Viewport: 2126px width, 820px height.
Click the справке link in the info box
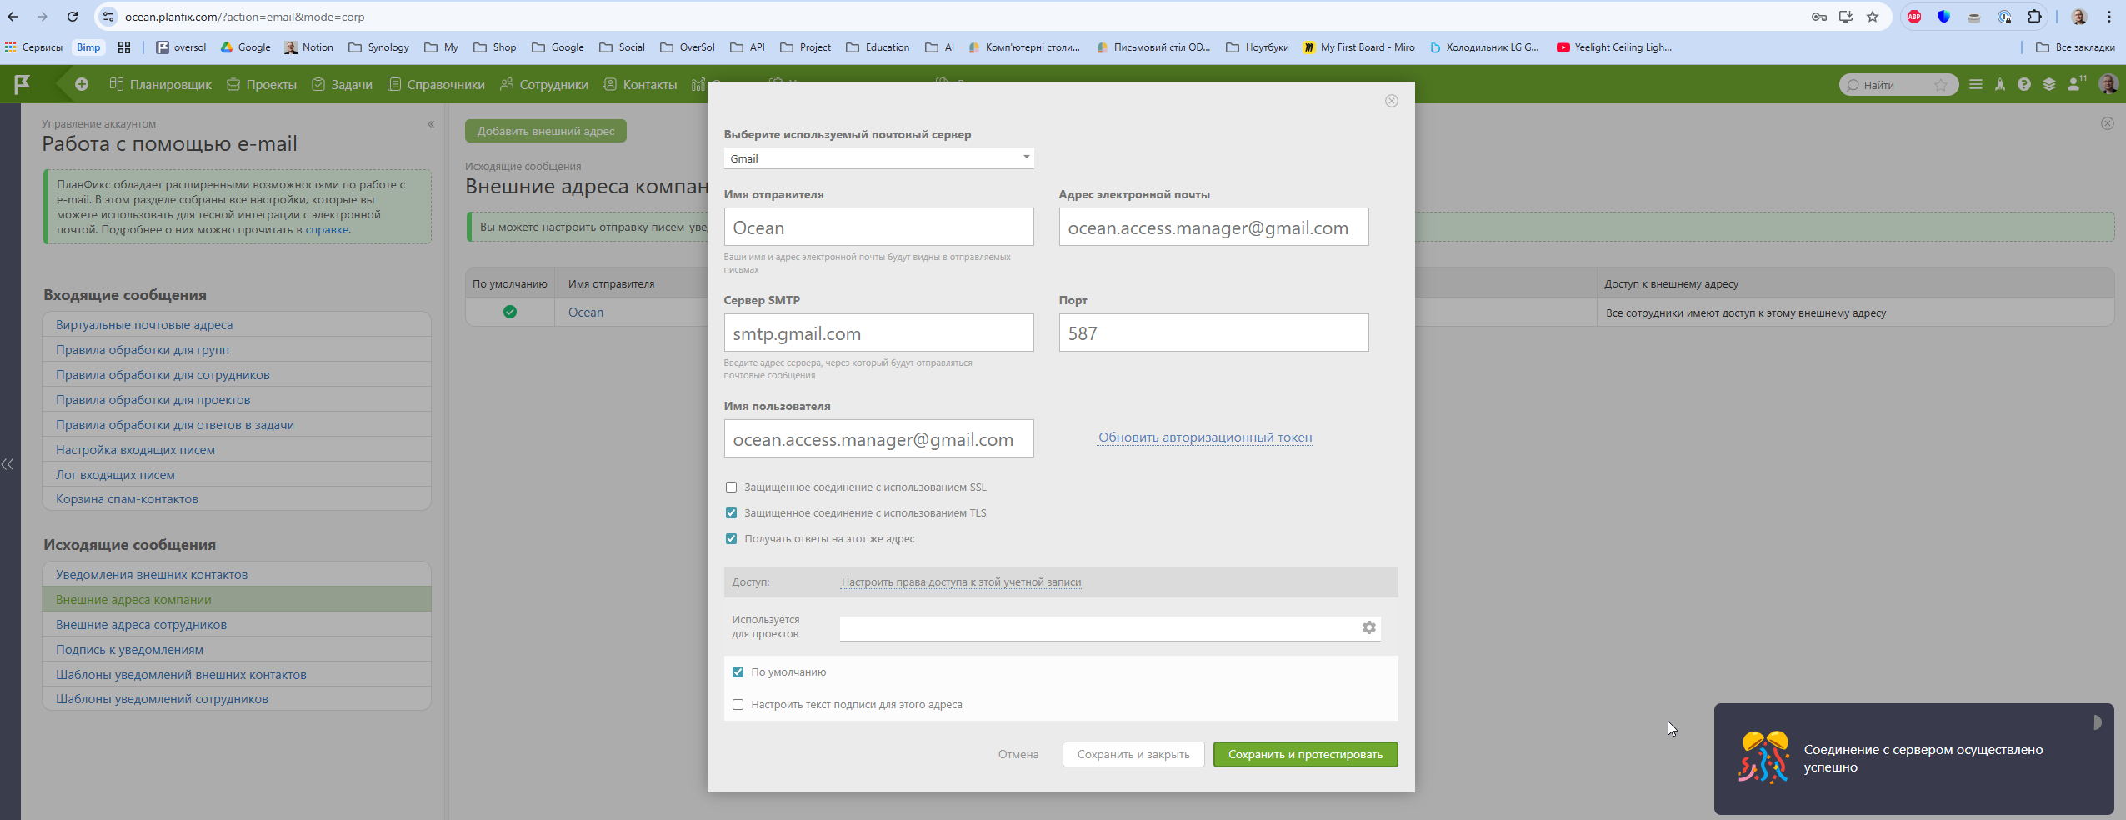click(327, 230)
